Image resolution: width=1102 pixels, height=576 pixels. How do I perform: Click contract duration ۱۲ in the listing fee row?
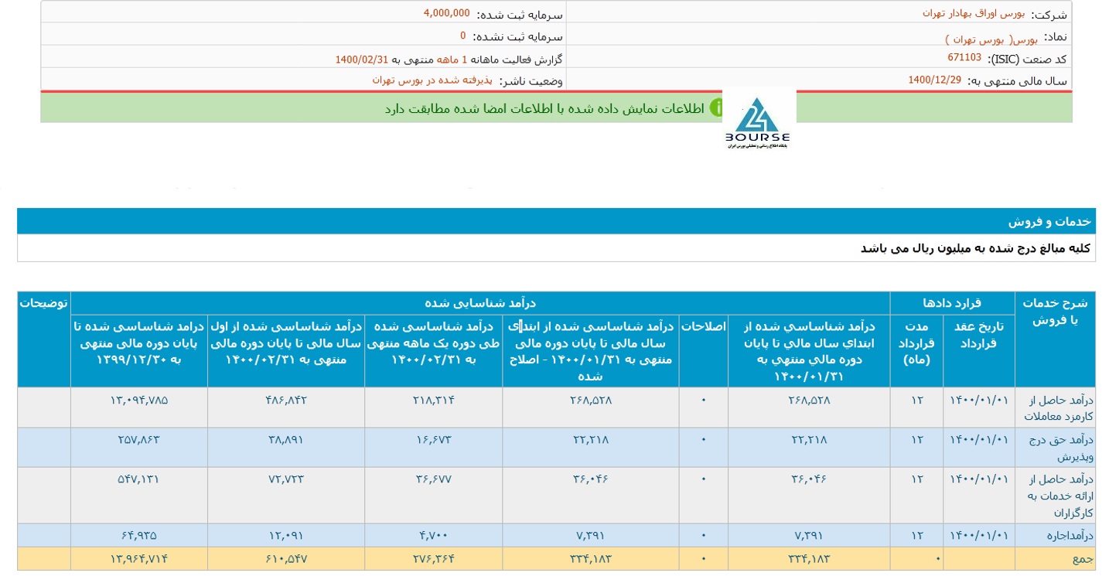pyautogui.click(x=917, y=440)
